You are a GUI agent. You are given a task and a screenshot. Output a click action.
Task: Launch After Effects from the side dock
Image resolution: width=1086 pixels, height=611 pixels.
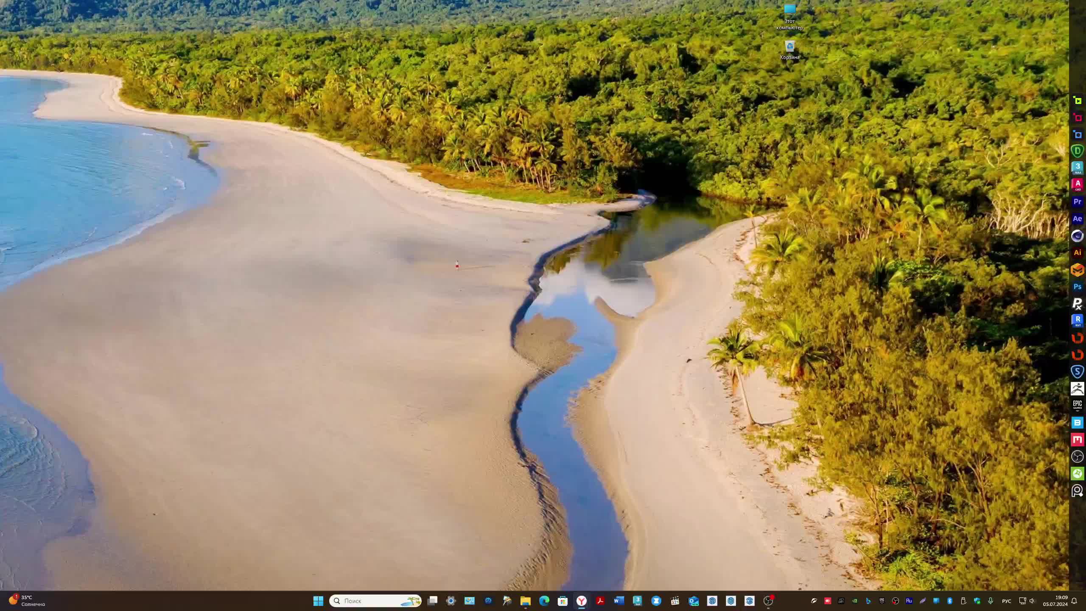1077,219
